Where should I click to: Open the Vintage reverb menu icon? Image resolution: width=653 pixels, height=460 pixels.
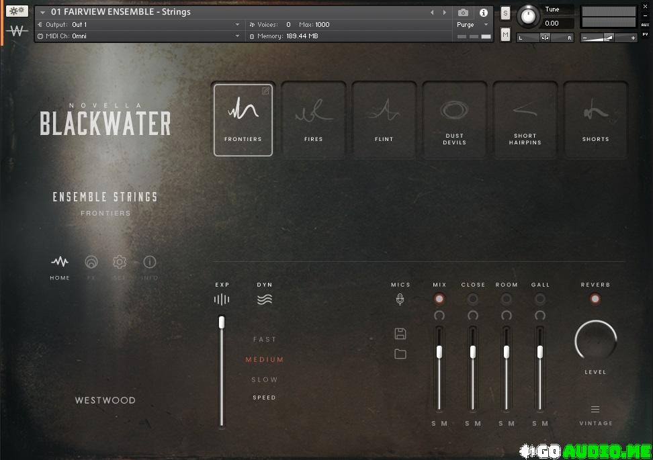595,409
